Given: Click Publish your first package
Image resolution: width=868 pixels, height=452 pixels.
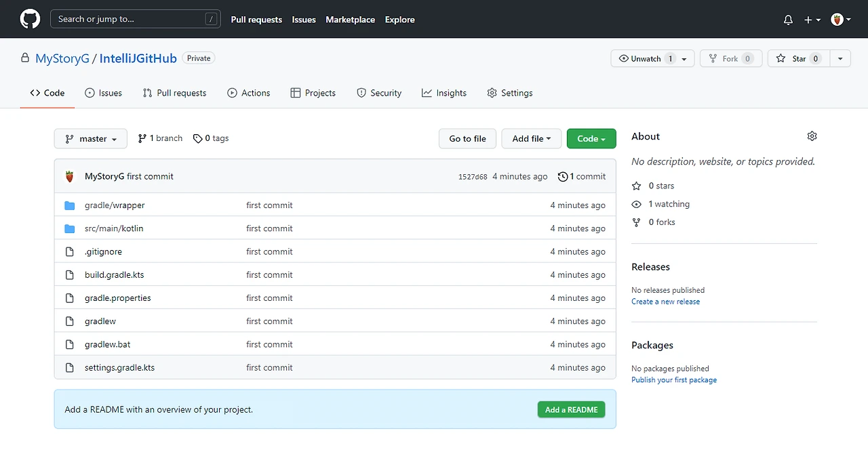Looking at the screenshot, I should coord(674,380).
